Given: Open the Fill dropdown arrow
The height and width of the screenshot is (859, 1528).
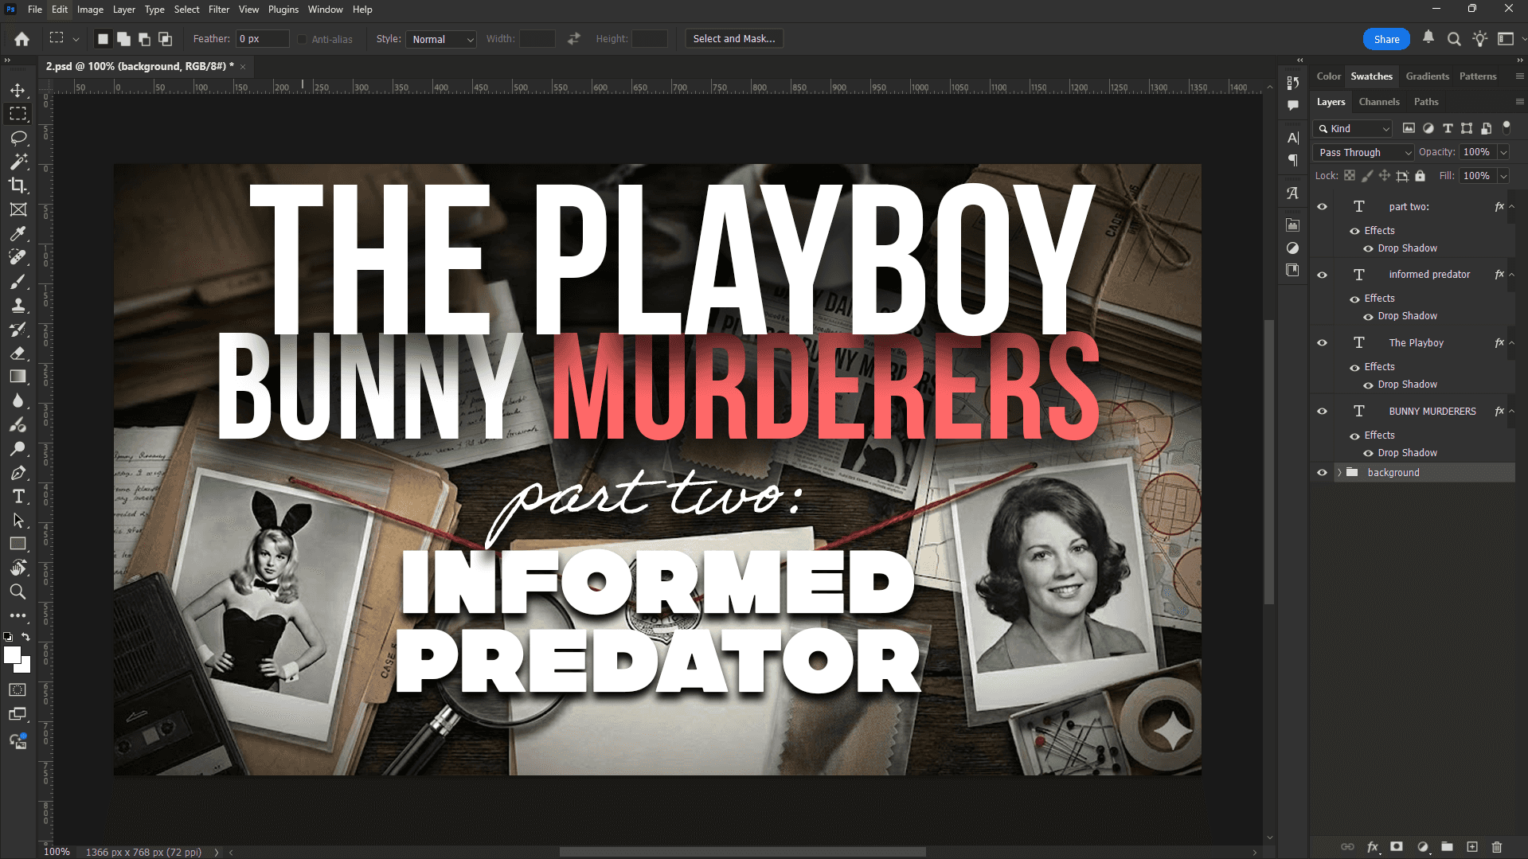Looking at the screenshot, I should click(1503, 176).
